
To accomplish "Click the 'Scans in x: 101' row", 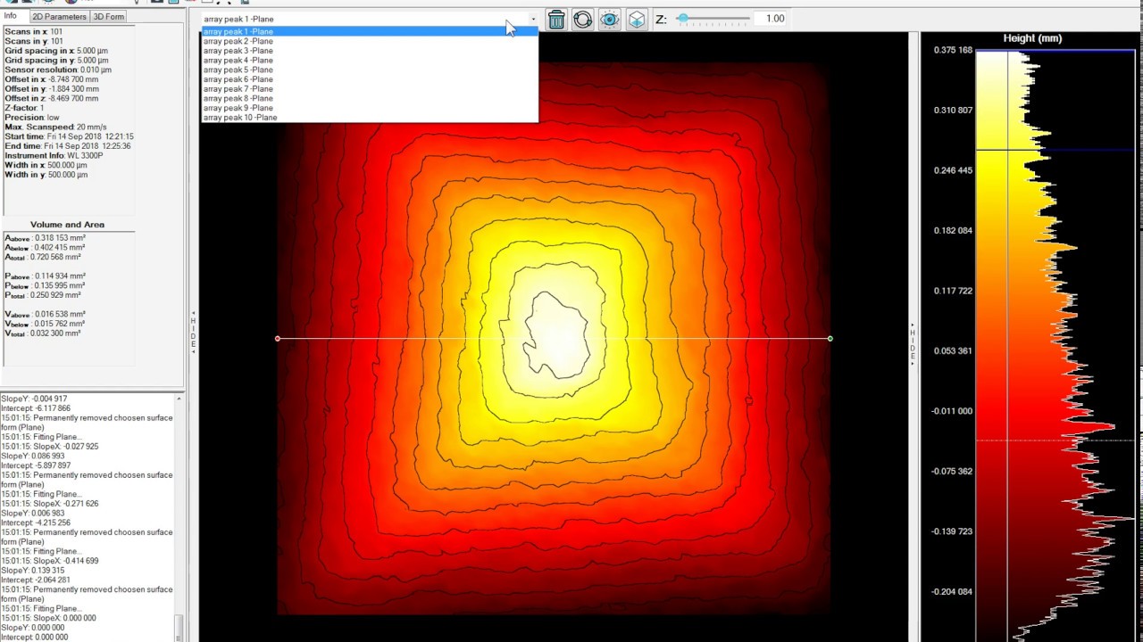I will click(34, 32).
